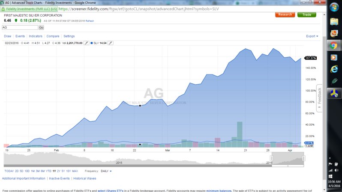This screenshot has width=342, height=192.
Task: Click the AG symbol input field
Action: (20, 27)
